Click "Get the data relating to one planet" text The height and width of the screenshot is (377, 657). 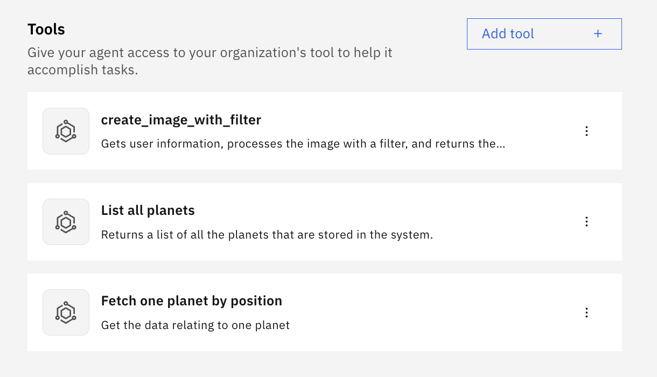pyautogui.click(x=195, y=325)
